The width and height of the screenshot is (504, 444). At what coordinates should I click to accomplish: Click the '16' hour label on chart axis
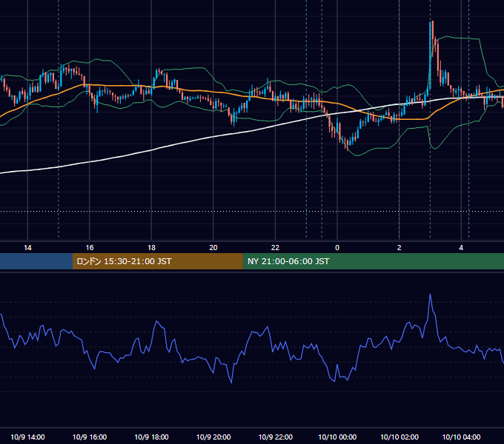pyautogui.click(x=90, y=248)
